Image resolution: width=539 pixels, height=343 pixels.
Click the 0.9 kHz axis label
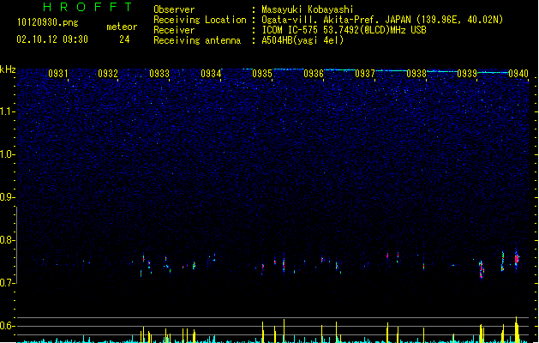click(x=8, y=197)
